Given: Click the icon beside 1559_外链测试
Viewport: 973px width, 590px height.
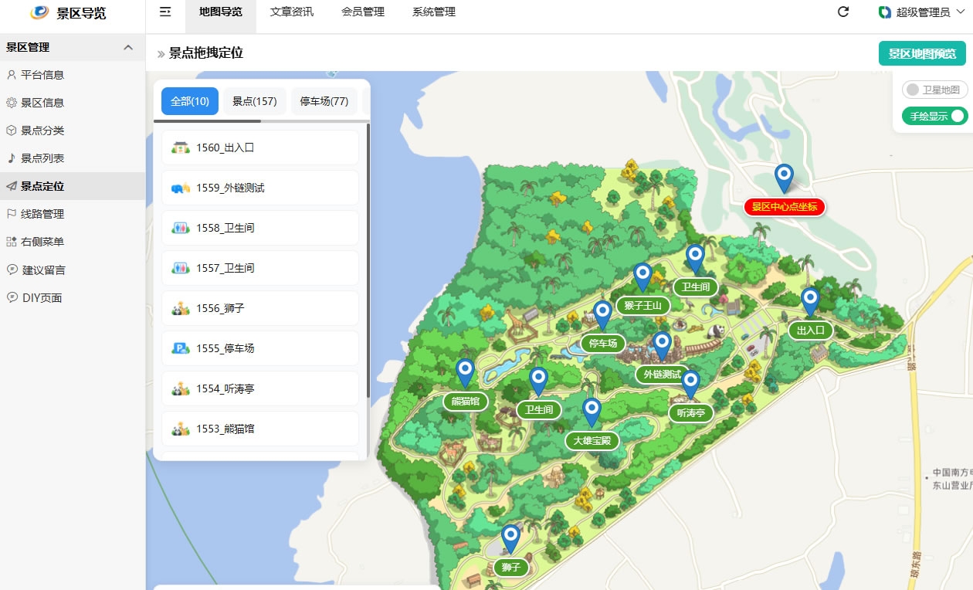Looking at the screenshot, I should click(181, 188).
